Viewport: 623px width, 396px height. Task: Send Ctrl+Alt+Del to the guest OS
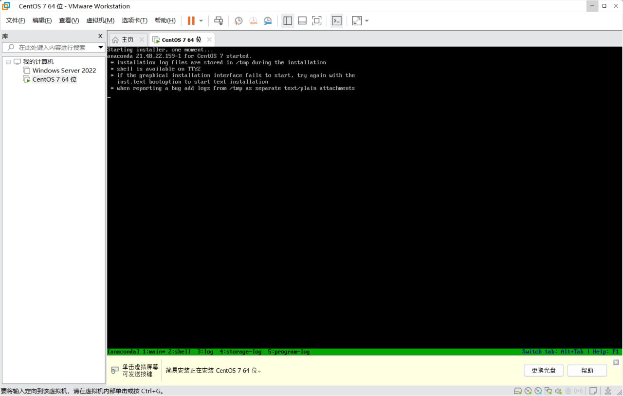219,20
